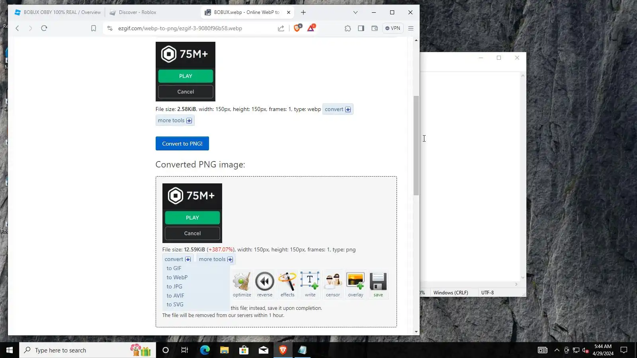
Task: Open the overlay tool
Action: pyautogui.click(x=356, y=284)
